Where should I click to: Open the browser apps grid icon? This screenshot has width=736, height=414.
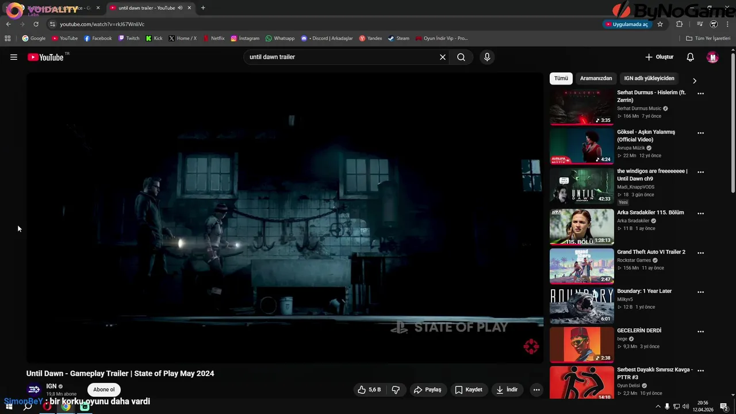pyautogui.click(x=7, y=39)
